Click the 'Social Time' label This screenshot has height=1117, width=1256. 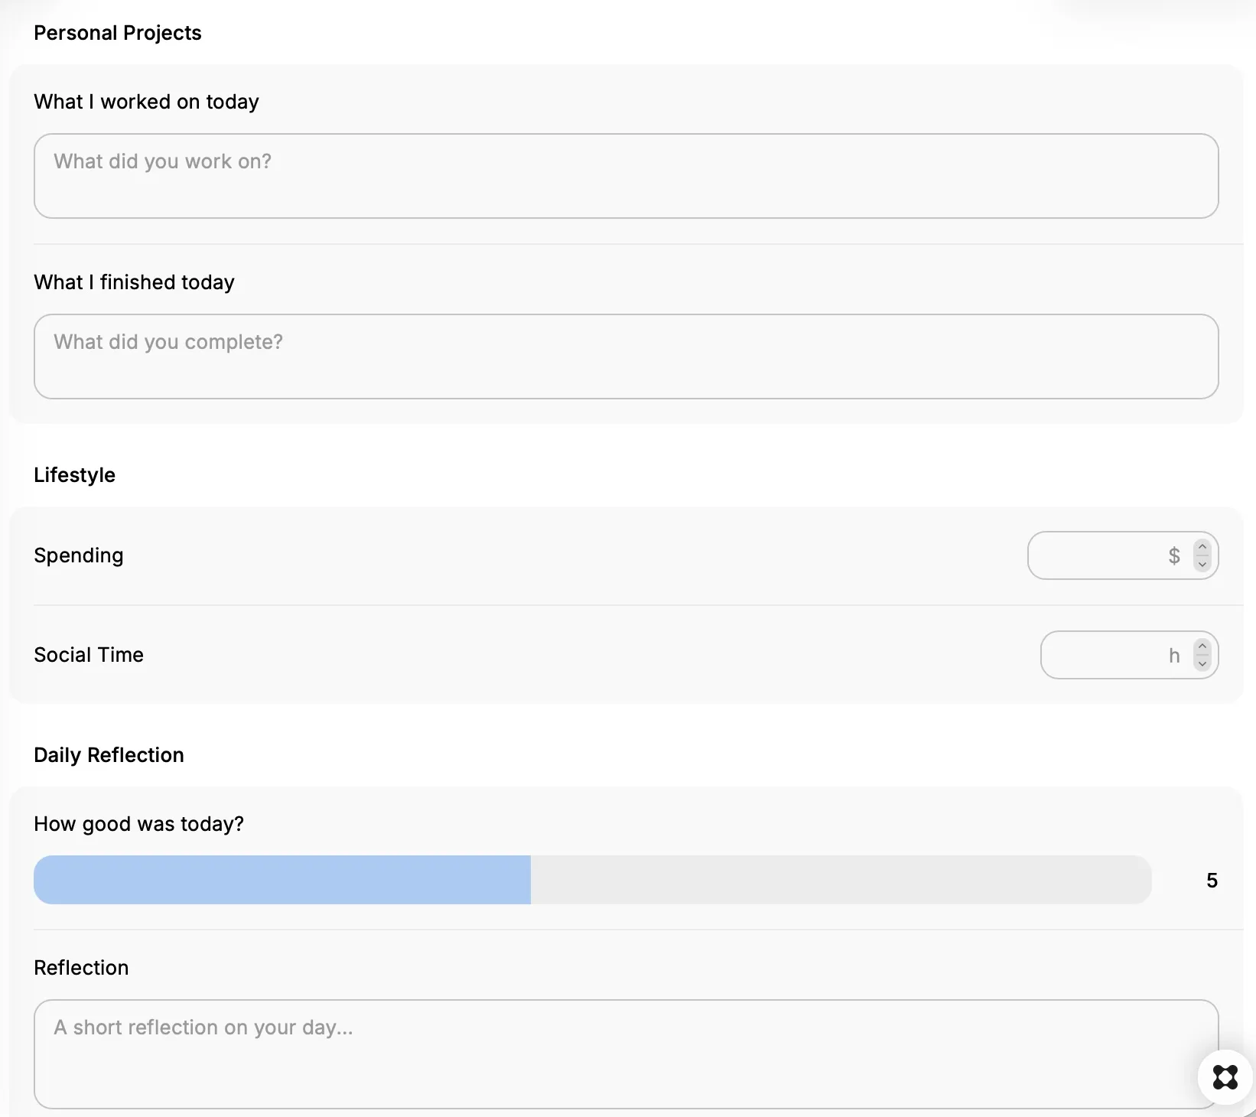(x=89, y=655)
